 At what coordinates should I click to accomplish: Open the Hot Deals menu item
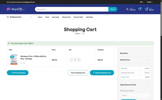(89, 17)
